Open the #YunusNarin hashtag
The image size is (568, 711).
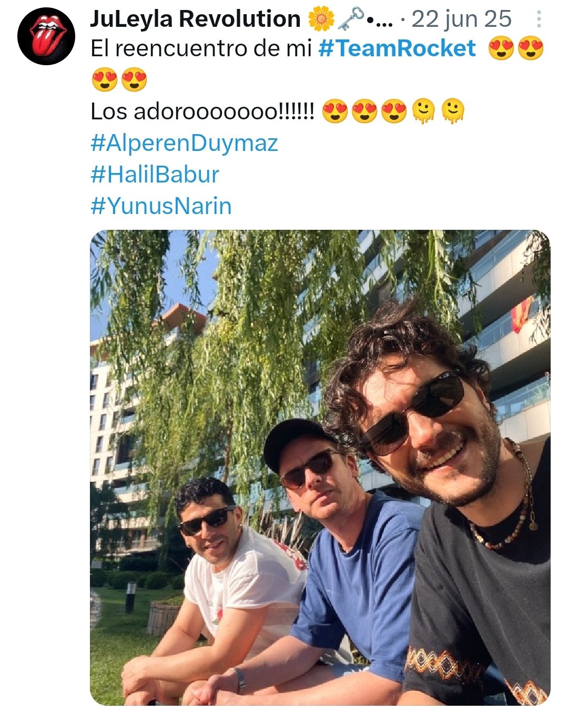click(x=161, y=206)
